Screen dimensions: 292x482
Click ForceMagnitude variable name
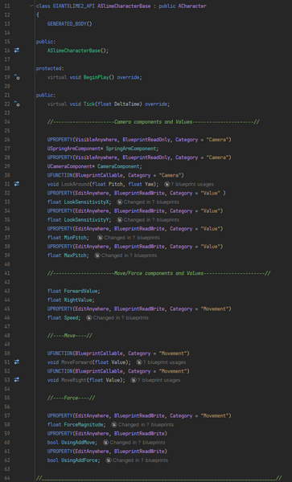coord(84,425)
